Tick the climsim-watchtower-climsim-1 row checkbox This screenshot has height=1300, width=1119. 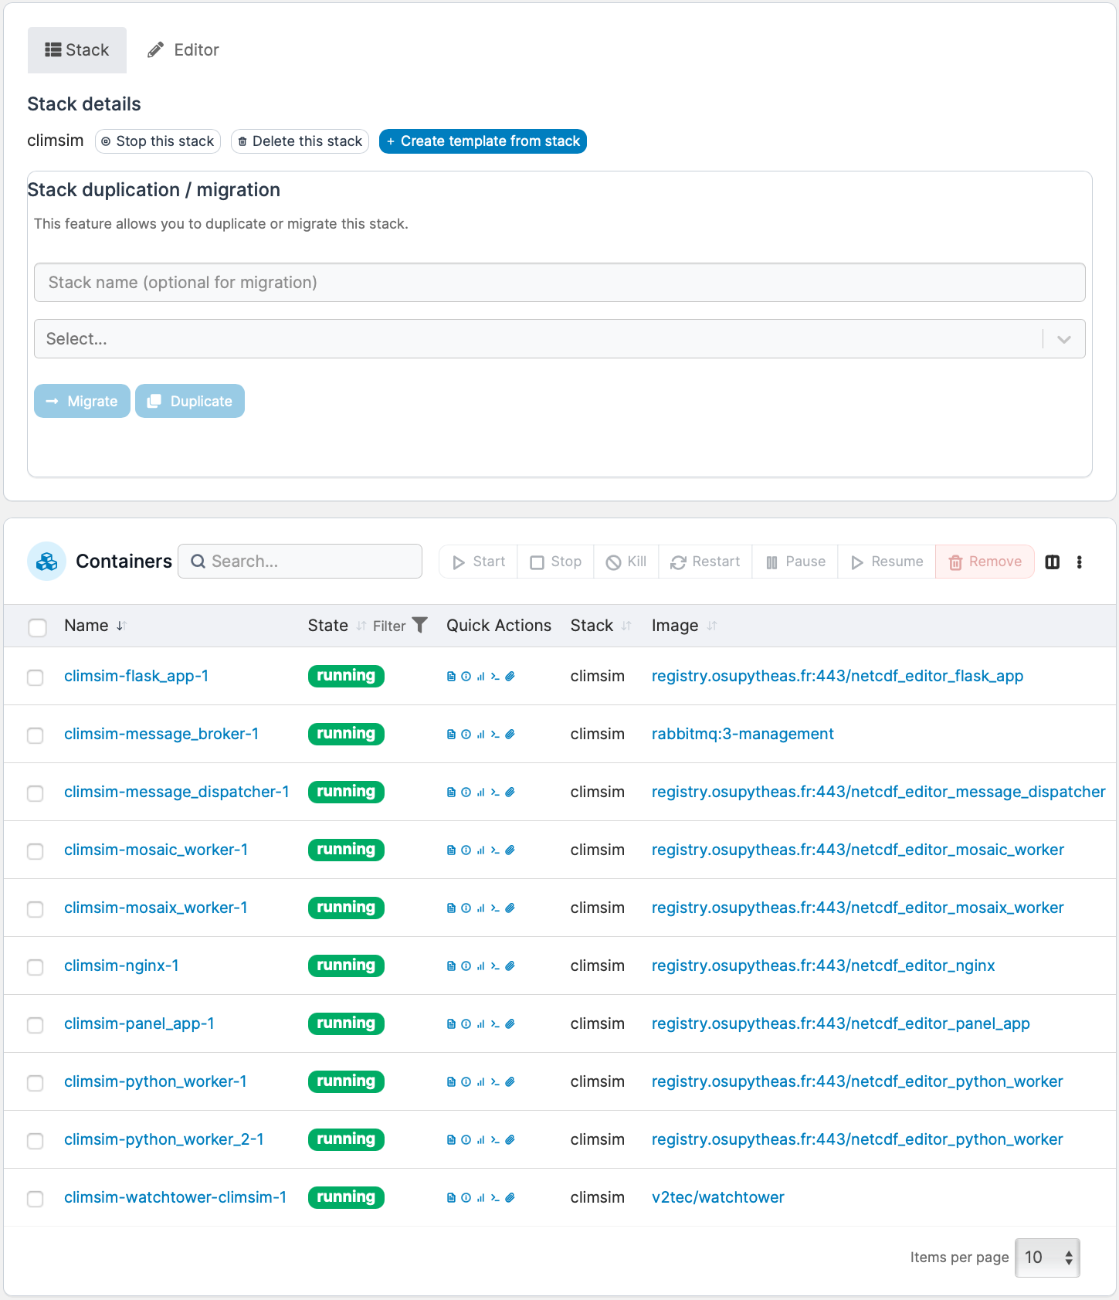pos(36,1199)
